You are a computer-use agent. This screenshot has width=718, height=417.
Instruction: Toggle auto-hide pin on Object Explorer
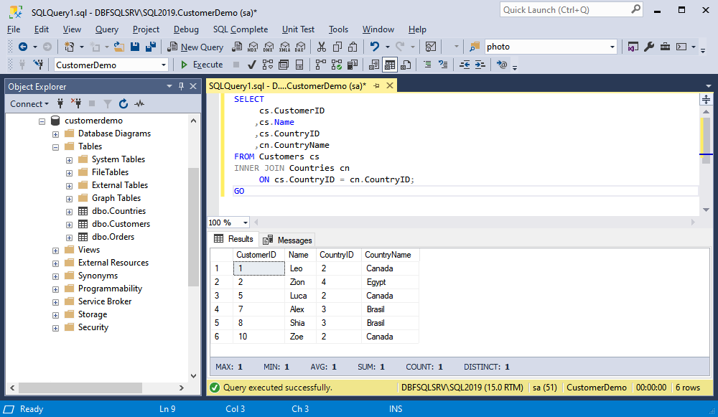point(182,87)
